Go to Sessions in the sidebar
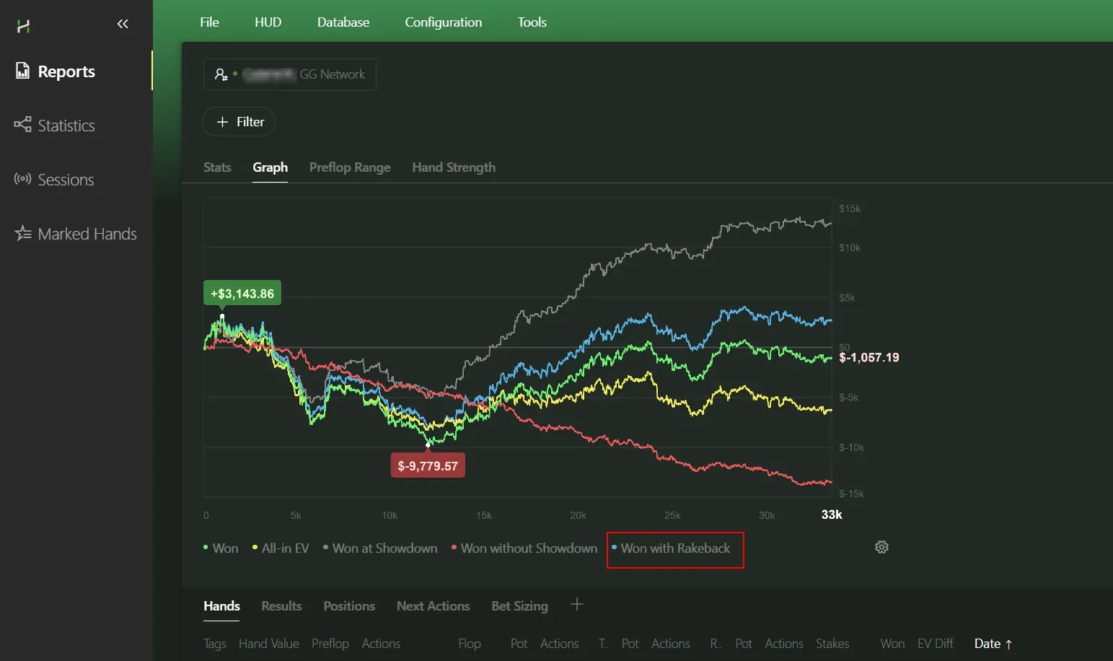This screenshot has height=661, width=1113. pos(66,180)
